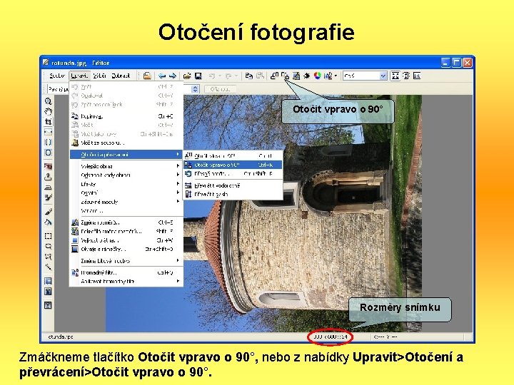Select the Iron smoothing tool
This screenshot has width=514, height=385.
[49, 188]
